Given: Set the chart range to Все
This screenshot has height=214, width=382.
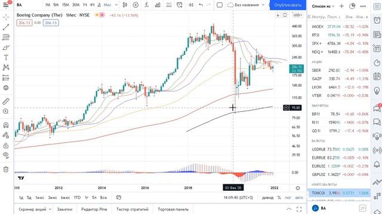Looking at the screenshot, I should point(103,197).
